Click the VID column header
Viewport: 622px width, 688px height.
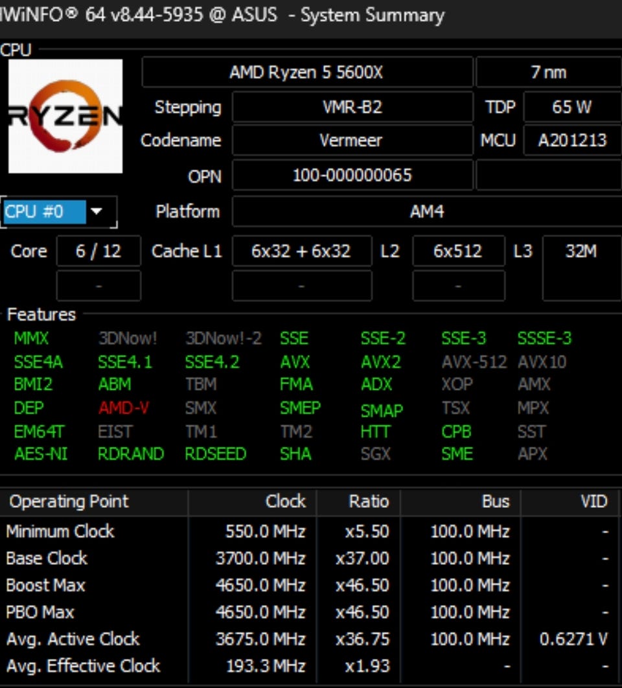coord(570,501)
